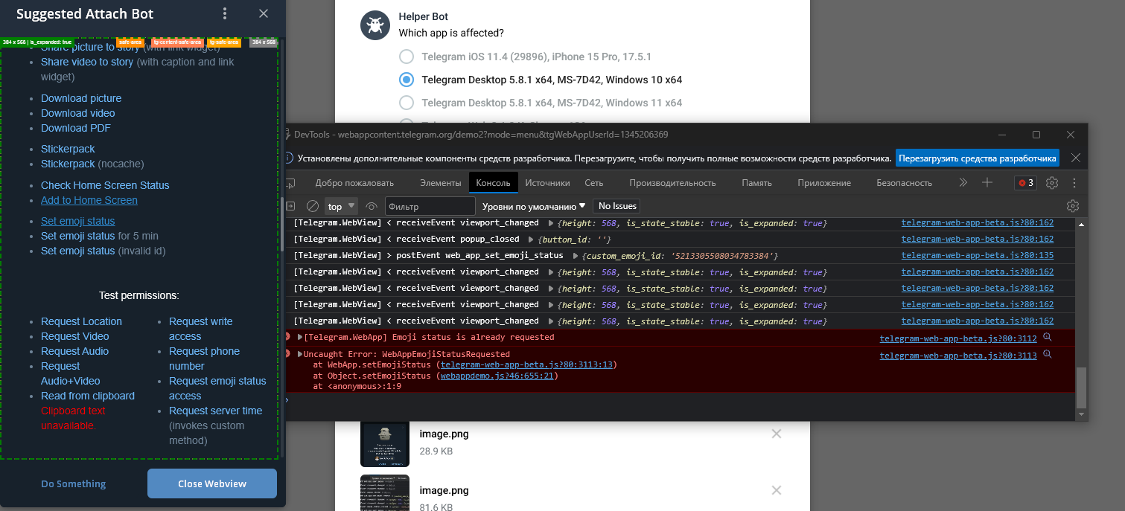Screen dimensions: 1125x511
Task: Close the Suggested Attach Bot panel
Action: [x=264, y=13]
